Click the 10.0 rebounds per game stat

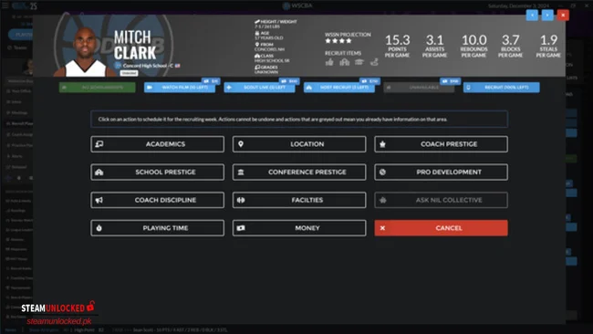click(x=473, y=46)
